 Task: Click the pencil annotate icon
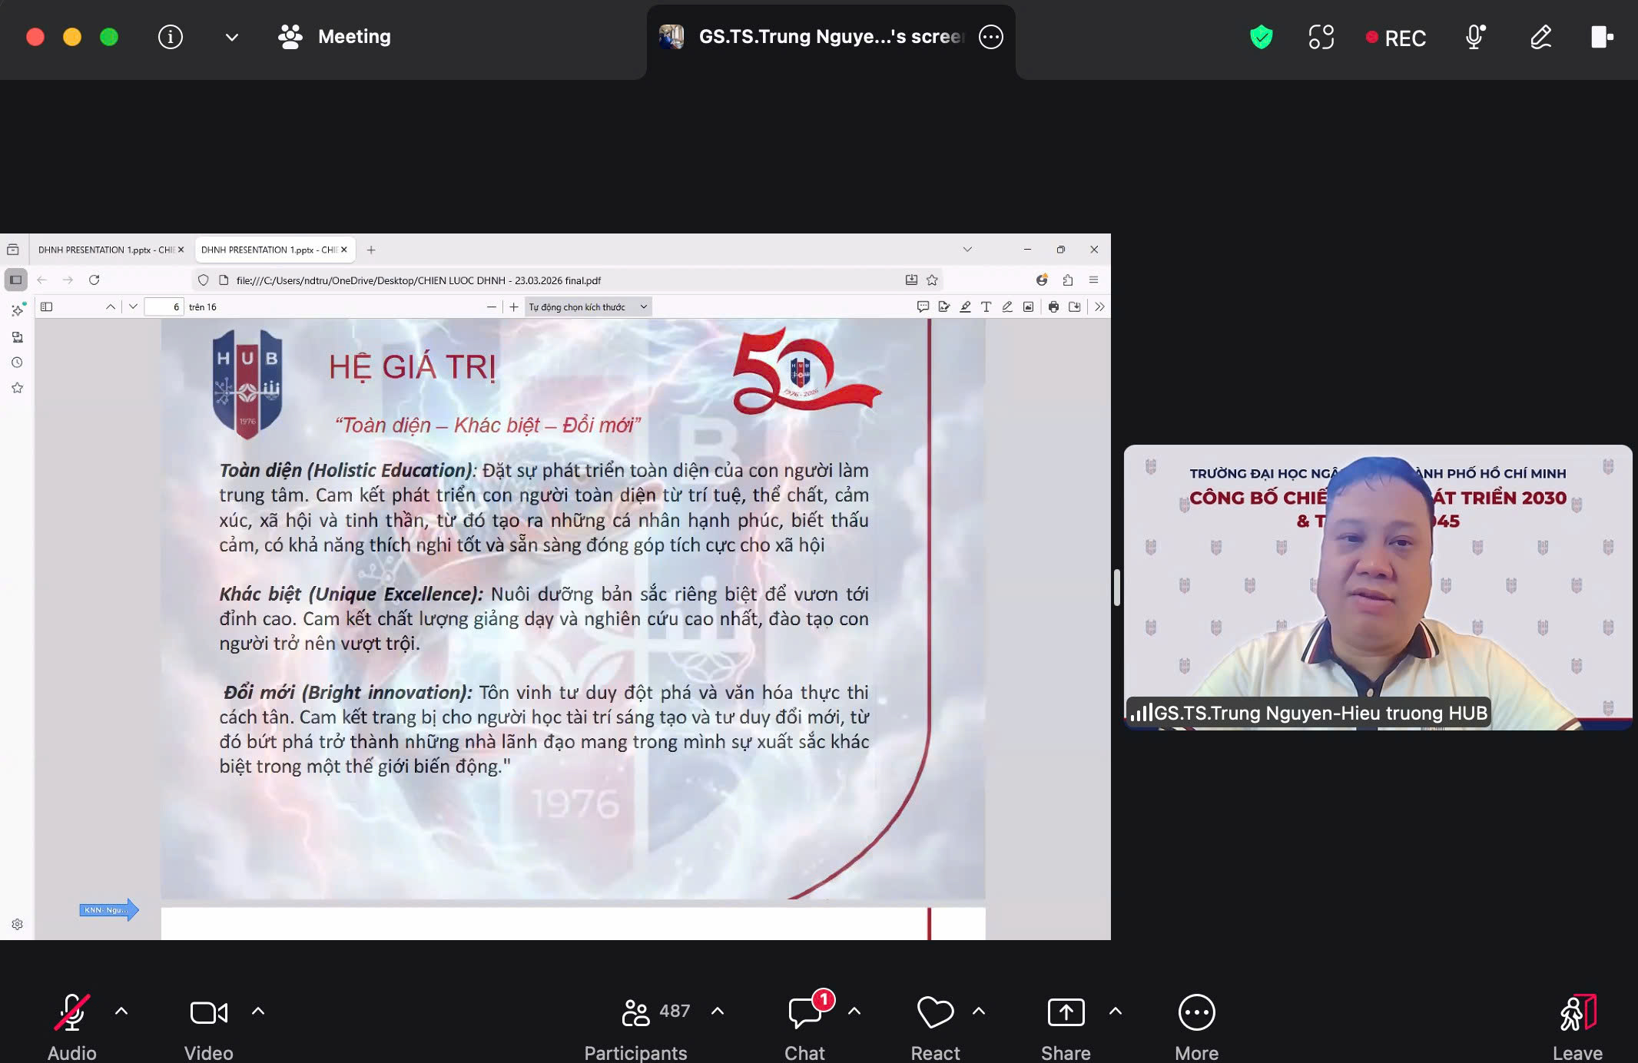click(x=1540, y=37)
